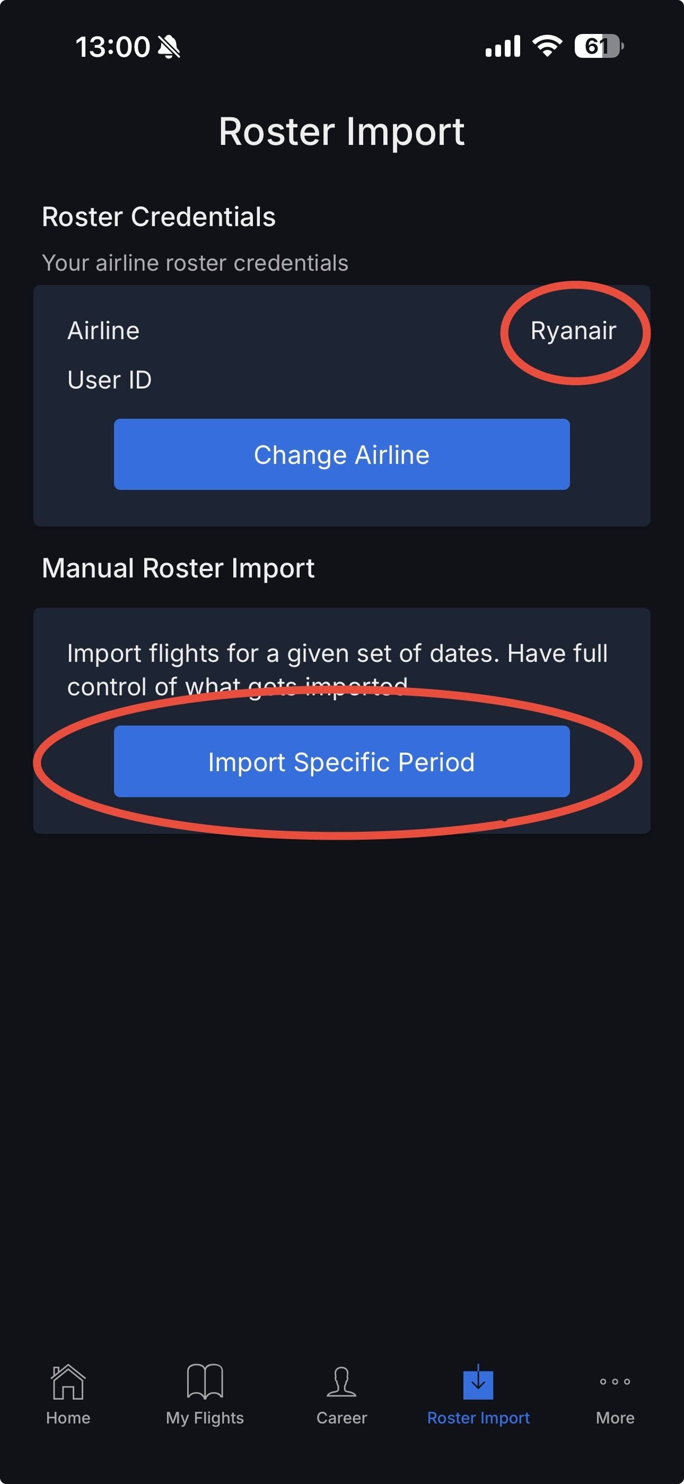684x1484 pixels.
Task: Tap the battery level indicator
Action: [599, 46]
